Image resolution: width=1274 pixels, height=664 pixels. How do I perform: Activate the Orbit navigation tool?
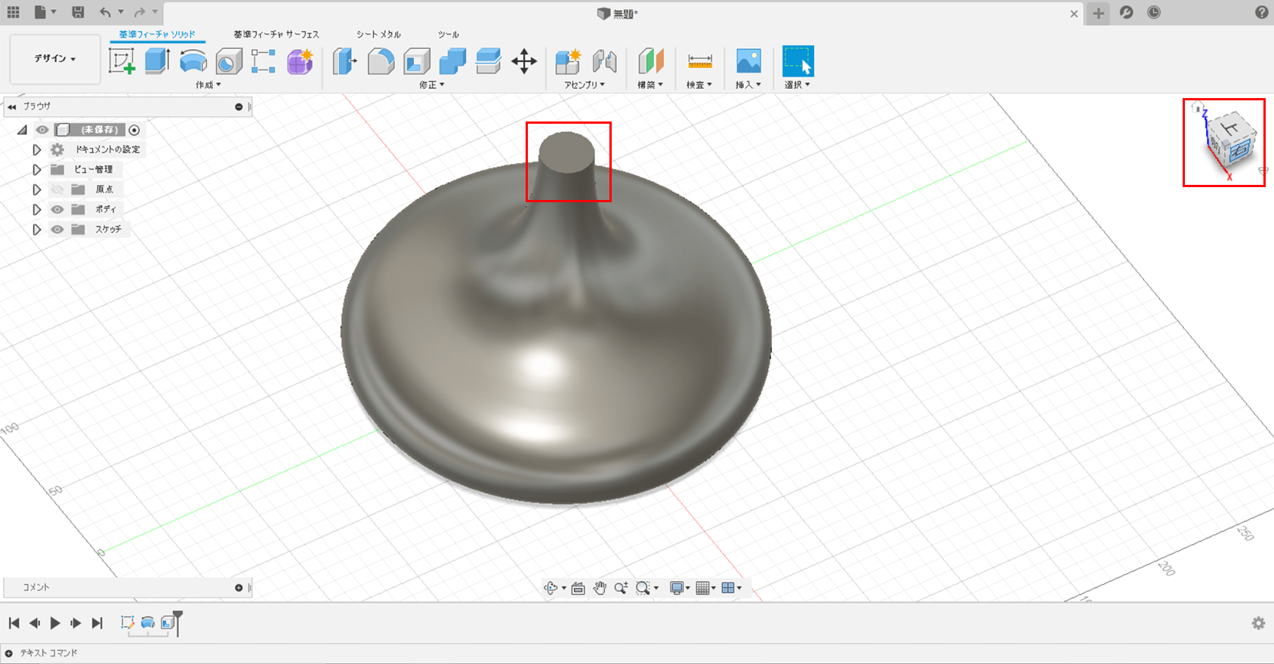pos(551,588)
